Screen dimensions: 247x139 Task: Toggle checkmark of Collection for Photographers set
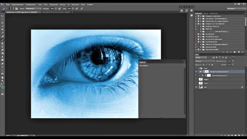pyautogui.click(x=196, y=44)
